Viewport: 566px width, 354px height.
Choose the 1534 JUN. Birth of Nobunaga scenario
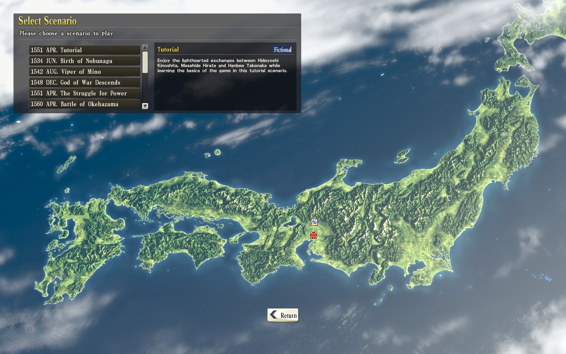point(85,61)
